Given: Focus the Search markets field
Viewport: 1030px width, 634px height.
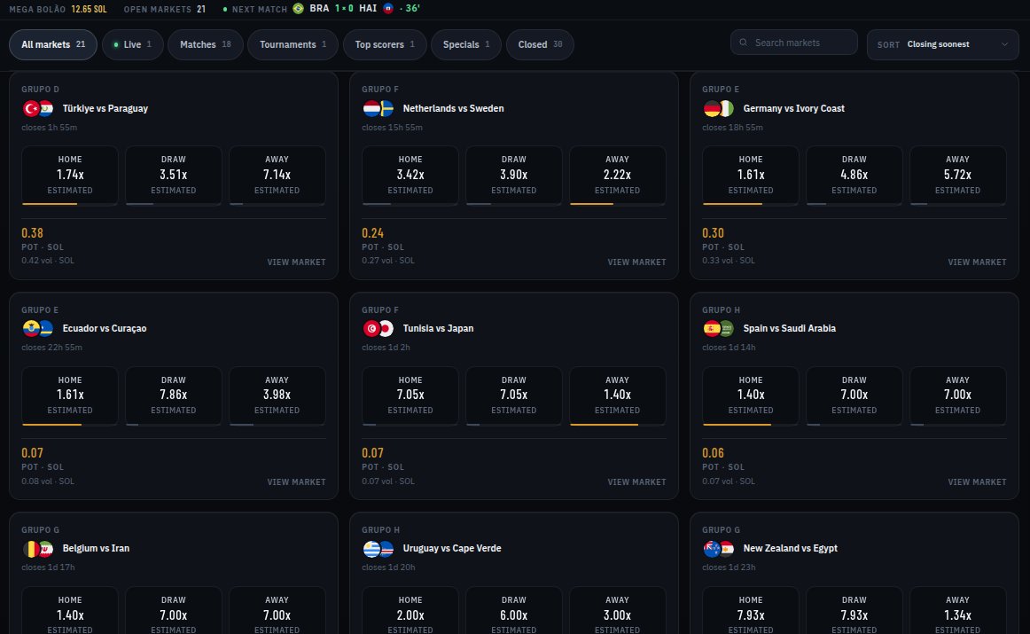Looking at the screenshot, I should 793,43.
